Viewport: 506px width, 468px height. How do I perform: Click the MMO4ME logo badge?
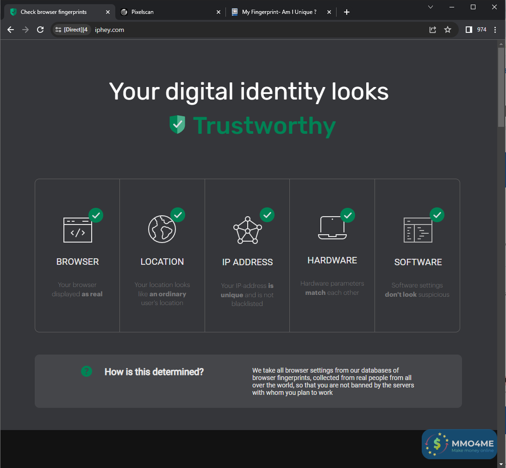[x=459, y=445]
